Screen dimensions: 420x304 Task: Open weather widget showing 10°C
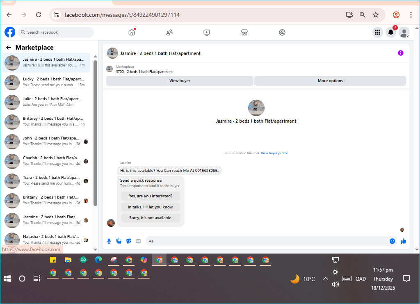coord(303,279)
